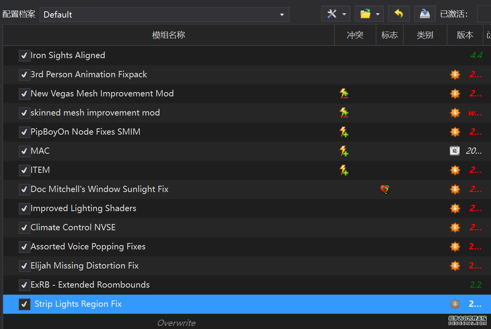Click the 版本 column header
This screenshot has height=329, width=491.
click(465, 35)
